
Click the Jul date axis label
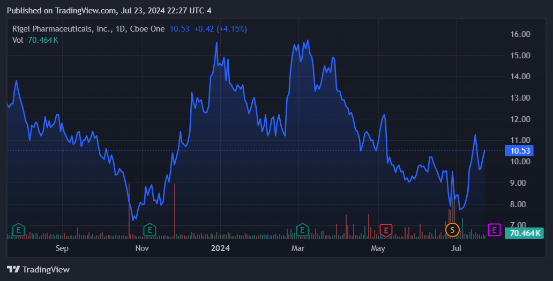[x=456, y=248]
